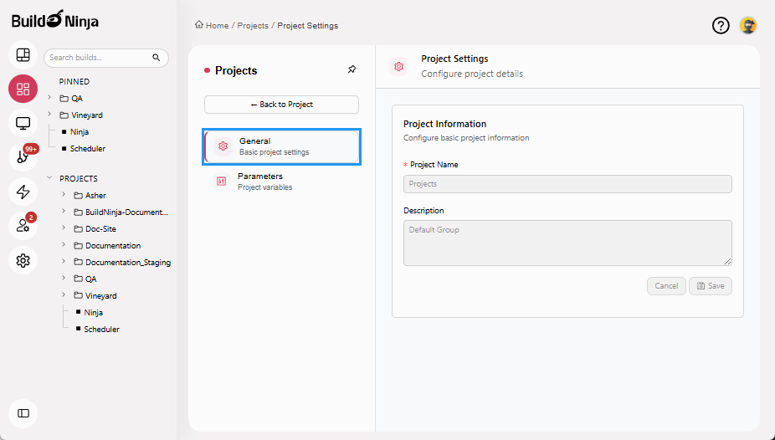775x440 pixels.
Task: Open source control icon with 99+ badge
Action: click(x=23, y=157)
